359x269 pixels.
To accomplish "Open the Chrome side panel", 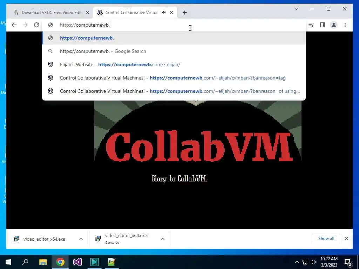I will (323, 25).
